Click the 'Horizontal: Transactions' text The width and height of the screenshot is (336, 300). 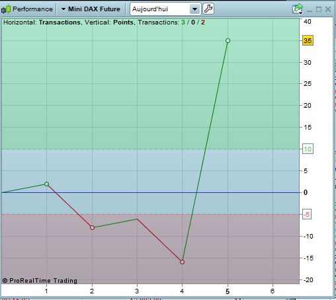[x=42, y=22]
